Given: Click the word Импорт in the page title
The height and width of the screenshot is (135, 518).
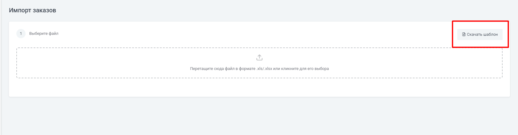Looking at the screenshot, I should 20,10.
